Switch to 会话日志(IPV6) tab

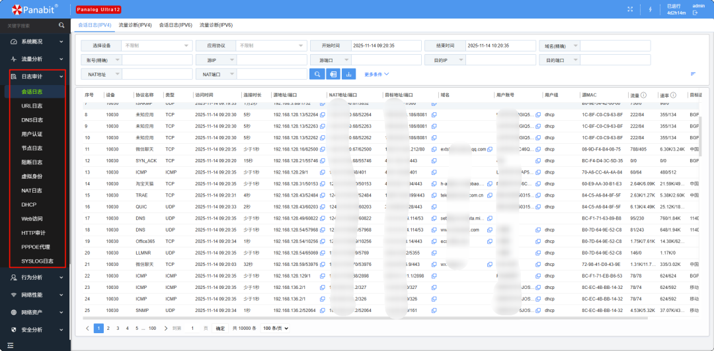[x=176, y=24]
